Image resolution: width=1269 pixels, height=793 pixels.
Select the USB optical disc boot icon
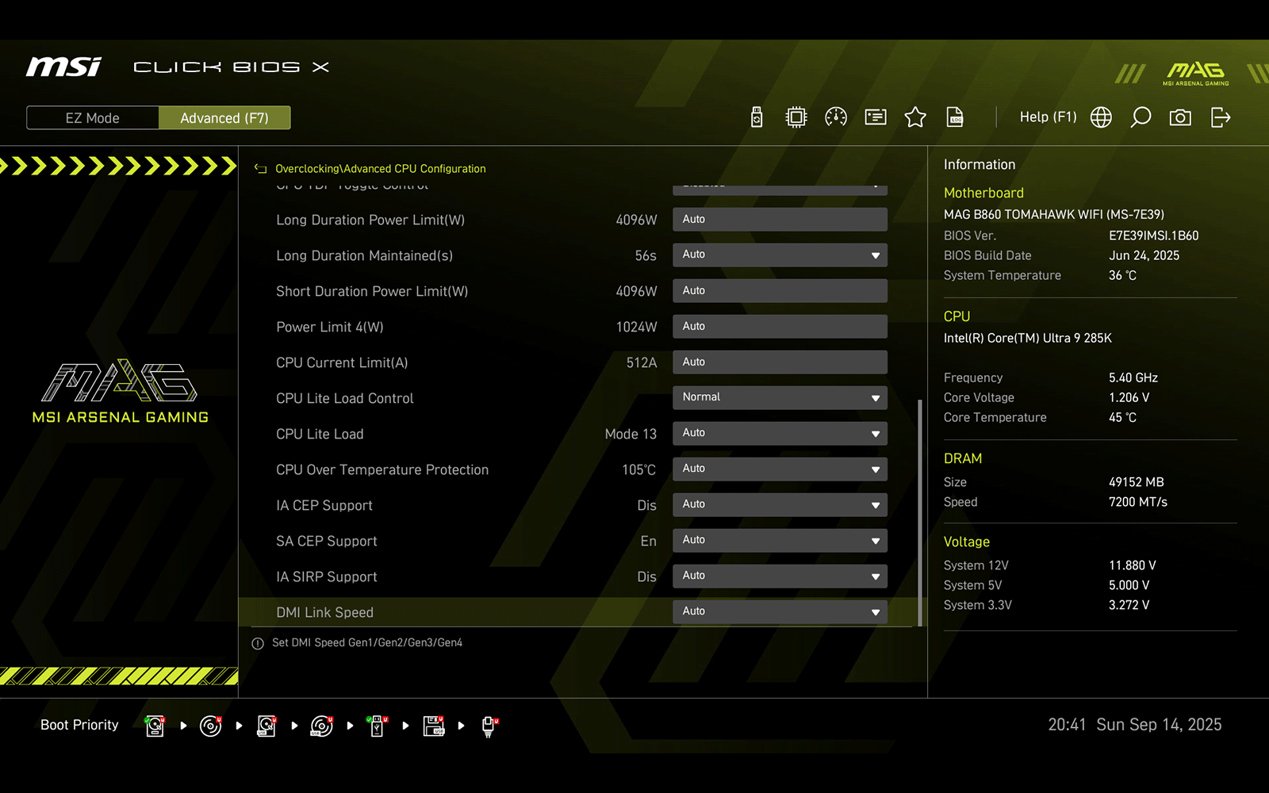(x=322, y=726)
